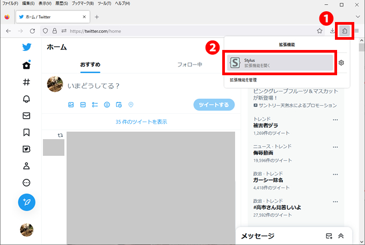Close the ホーム / Twitter tab

[x=84, y=17]
